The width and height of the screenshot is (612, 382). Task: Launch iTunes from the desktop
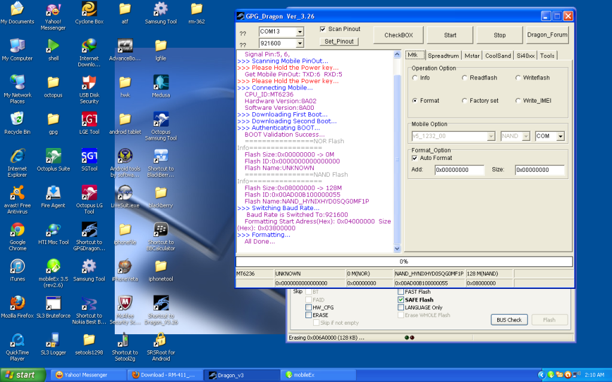pos(17,270)
